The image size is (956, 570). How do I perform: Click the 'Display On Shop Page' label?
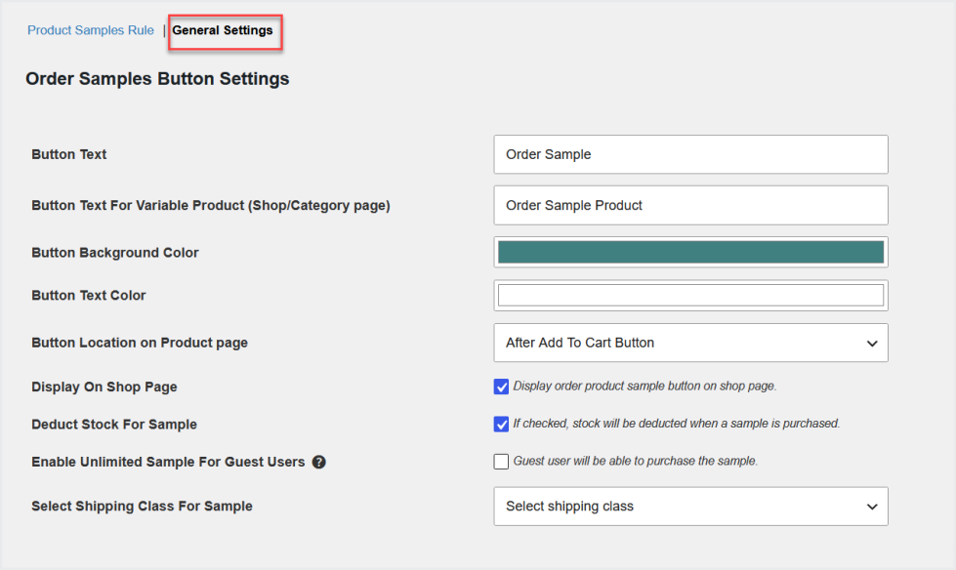pyautogui.click(x=104, y=387)
